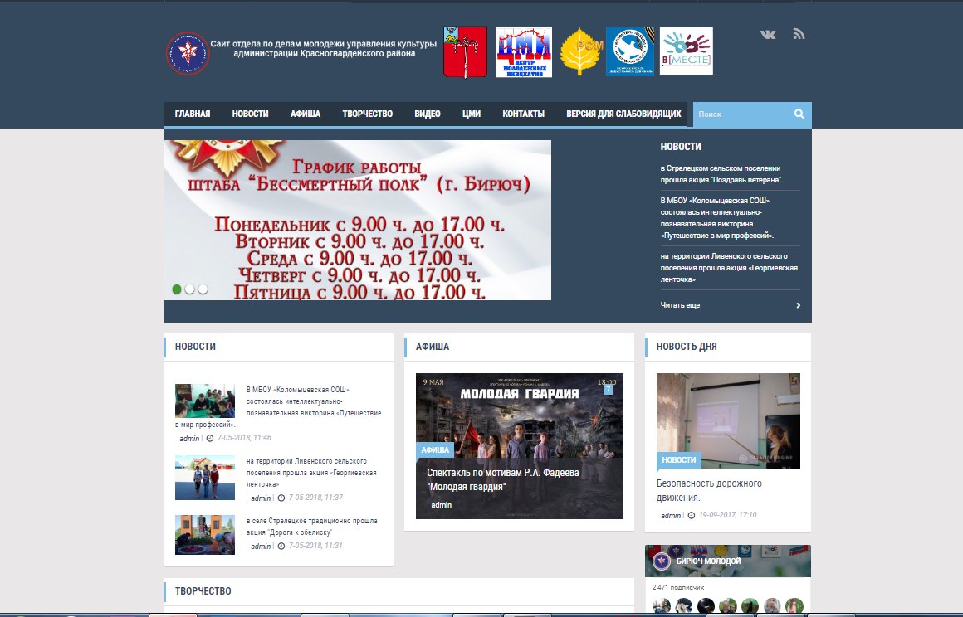This screenshot has width=963, height=617.
Task: Open sidebar news about Поздравь ветерана
Action: pos(721,173)
